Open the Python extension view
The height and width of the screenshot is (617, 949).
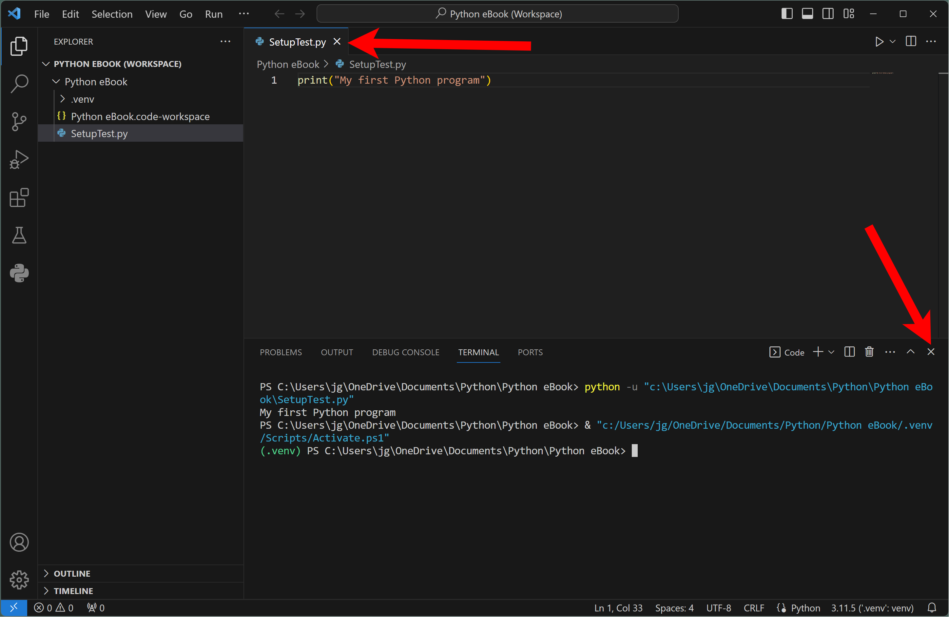pos(19,273)
